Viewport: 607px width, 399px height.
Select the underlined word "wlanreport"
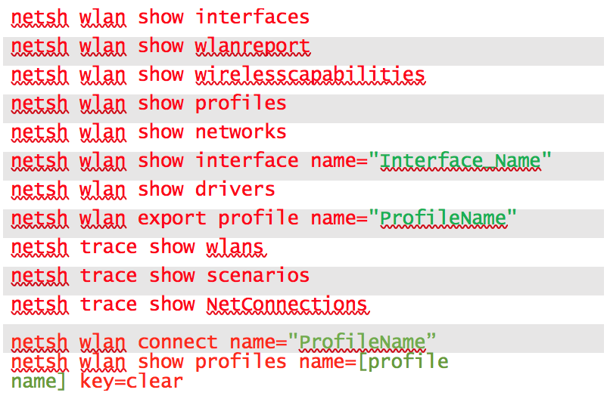[252, 46]
